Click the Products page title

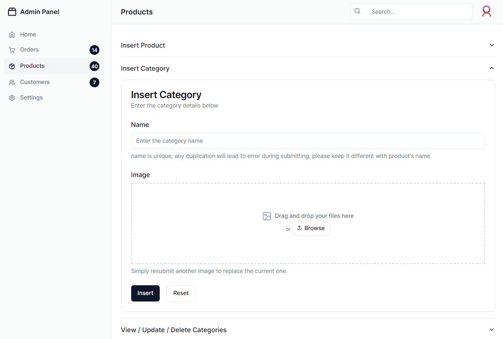(x=137, y=12)
